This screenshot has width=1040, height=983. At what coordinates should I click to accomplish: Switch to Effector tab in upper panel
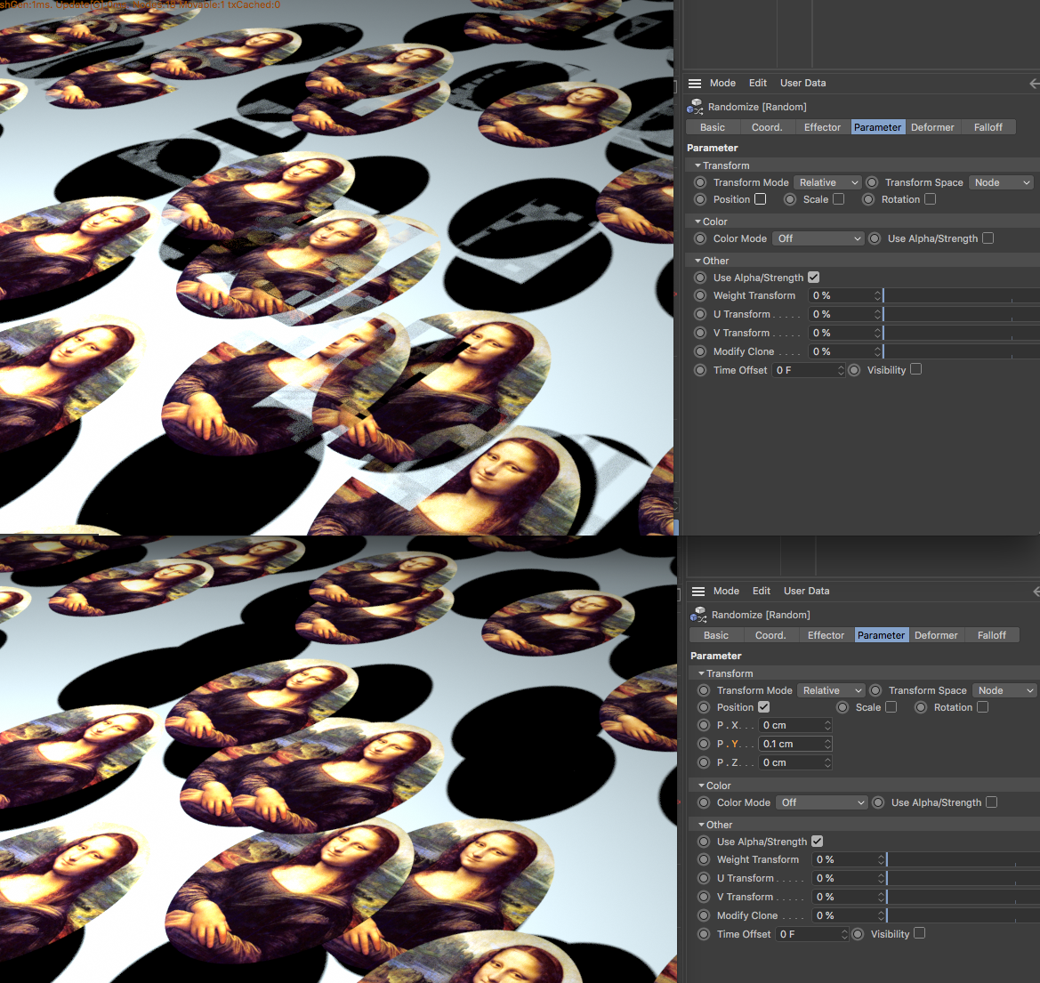[822, 127]
